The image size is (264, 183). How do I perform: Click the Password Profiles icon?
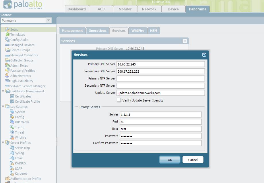[x=7, y=71]
